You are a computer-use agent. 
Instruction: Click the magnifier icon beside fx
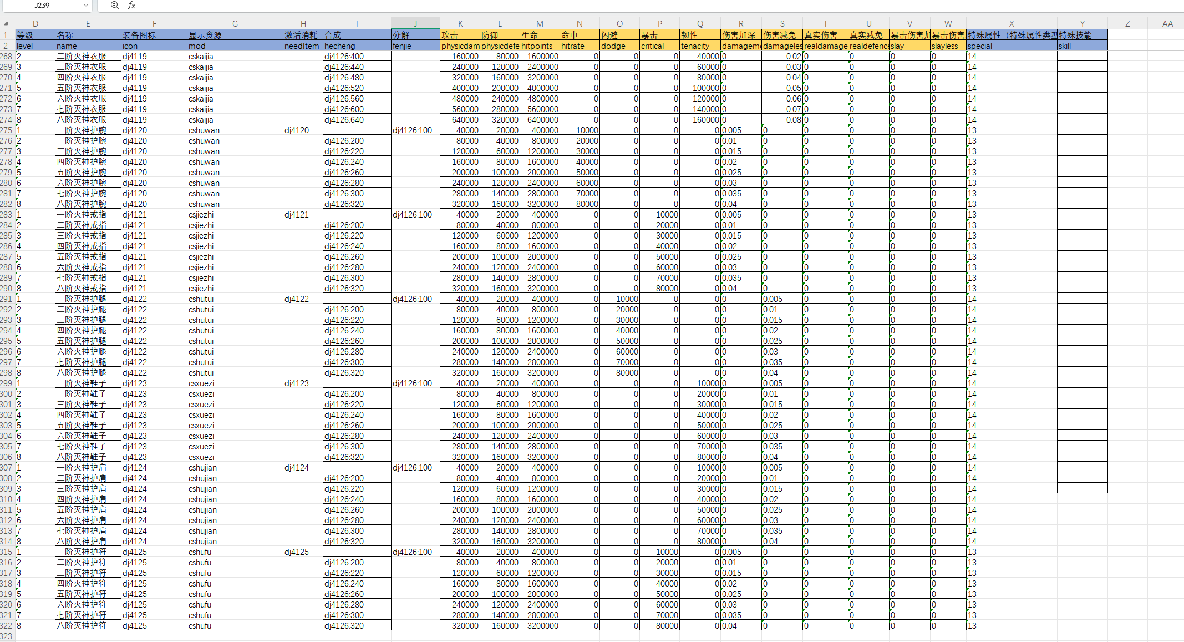[x=114, y=5]
